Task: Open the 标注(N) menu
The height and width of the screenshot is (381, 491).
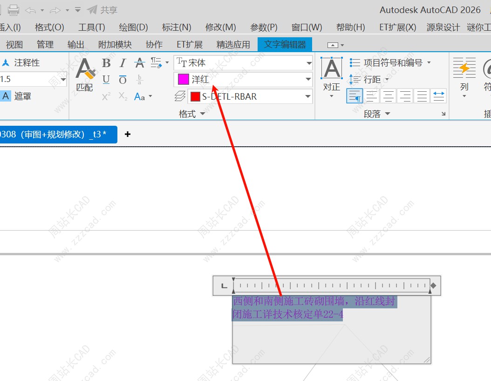Action: tap(177, 27)
